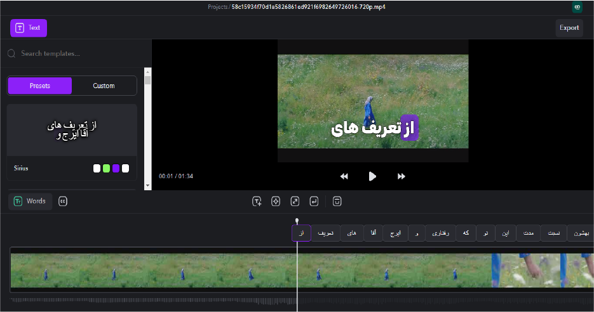594x312 pixels.
Task: Select the Sirius preset thumbnail
Action: click(72, 130)
